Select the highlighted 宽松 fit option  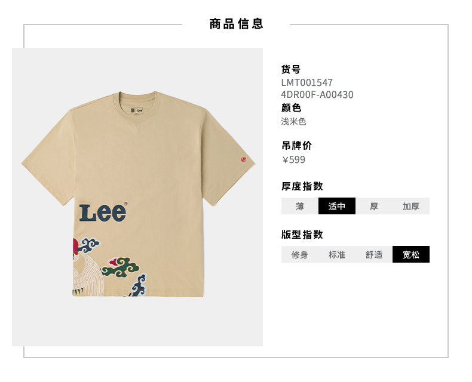click(x=411, y=254)
